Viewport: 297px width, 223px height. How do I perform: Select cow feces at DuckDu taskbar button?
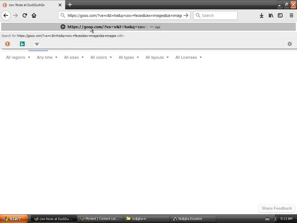pyautogui.click(x=54, y=219)
